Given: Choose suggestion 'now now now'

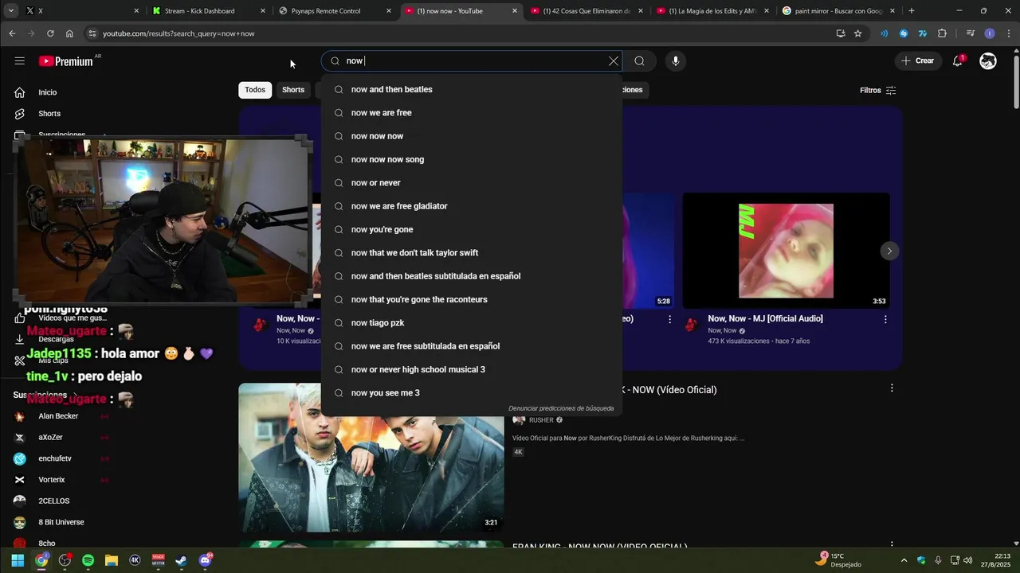Looking at the screenshot, I should coord(471,136).
